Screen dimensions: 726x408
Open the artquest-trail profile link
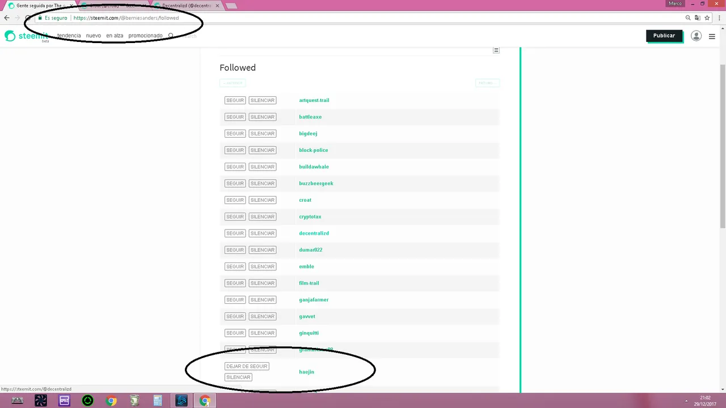pos(314,100)
